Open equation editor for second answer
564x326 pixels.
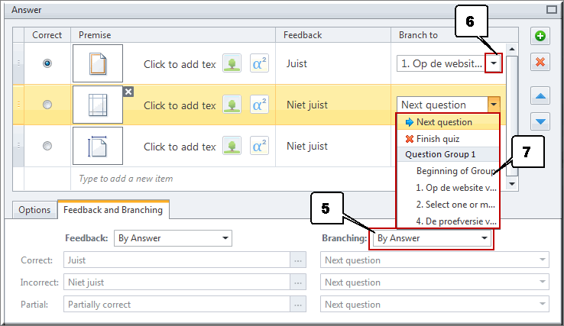(x=259, y=105)
